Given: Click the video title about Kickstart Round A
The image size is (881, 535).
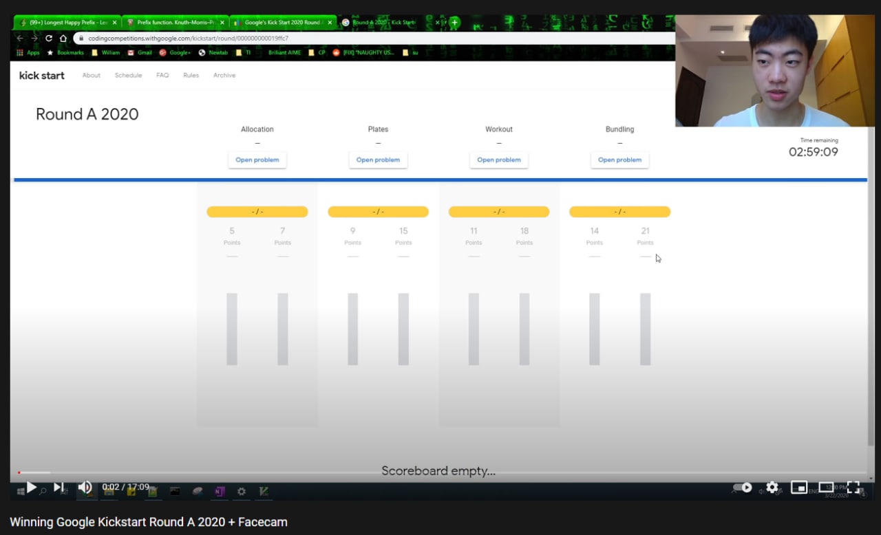Looking at the screenshot, I should (x=149, y=522).
